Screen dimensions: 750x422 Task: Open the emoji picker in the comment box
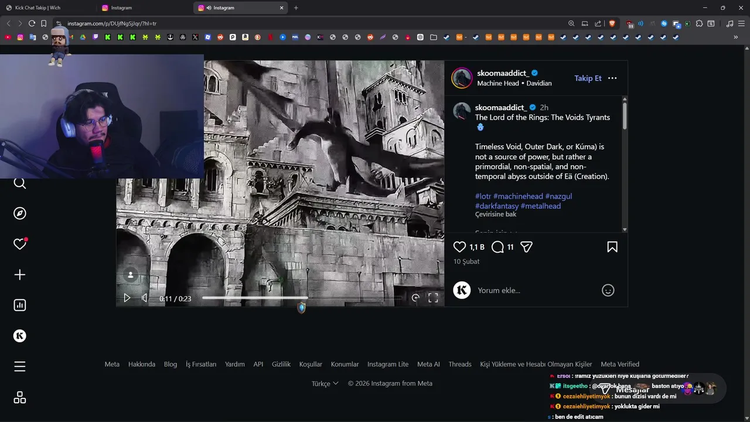[608, 290]
